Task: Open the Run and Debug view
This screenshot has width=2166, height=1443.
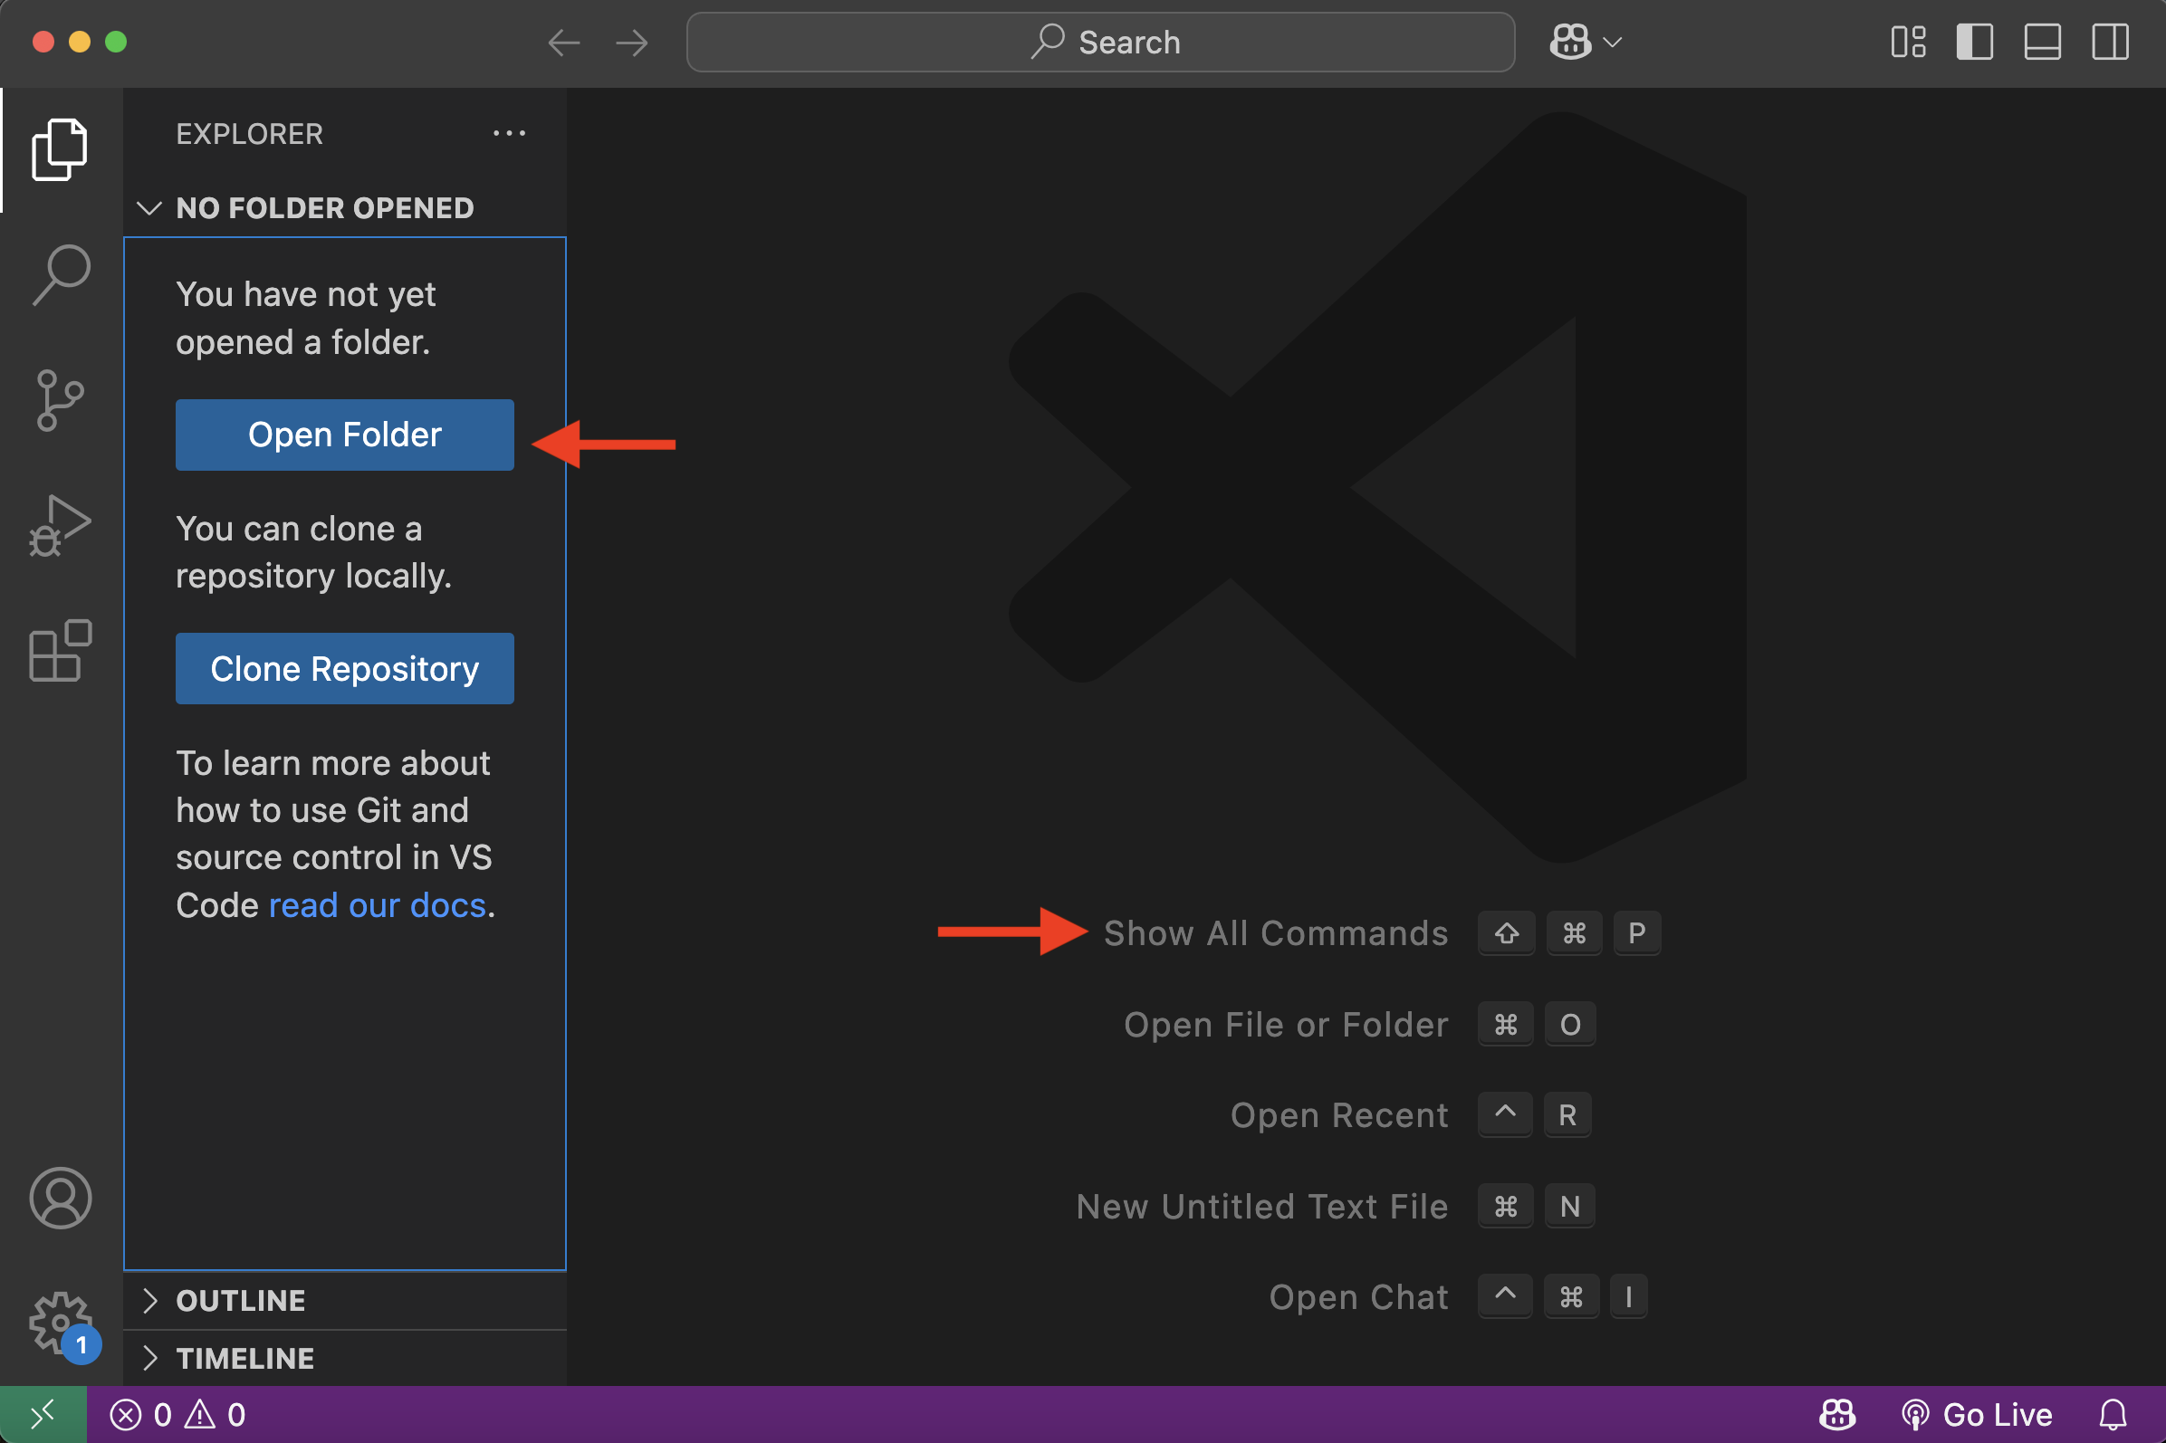Action: 61,526
